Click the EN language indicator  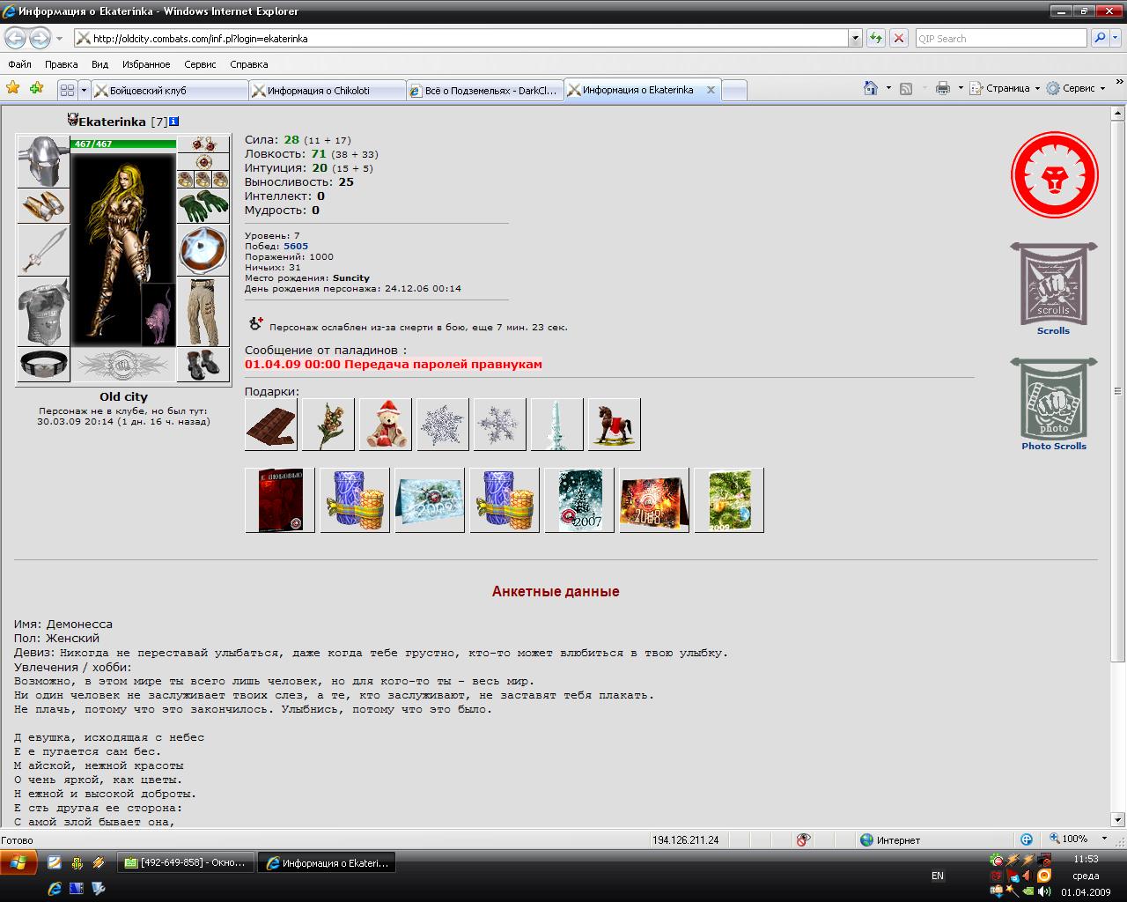tap(938, 876)
